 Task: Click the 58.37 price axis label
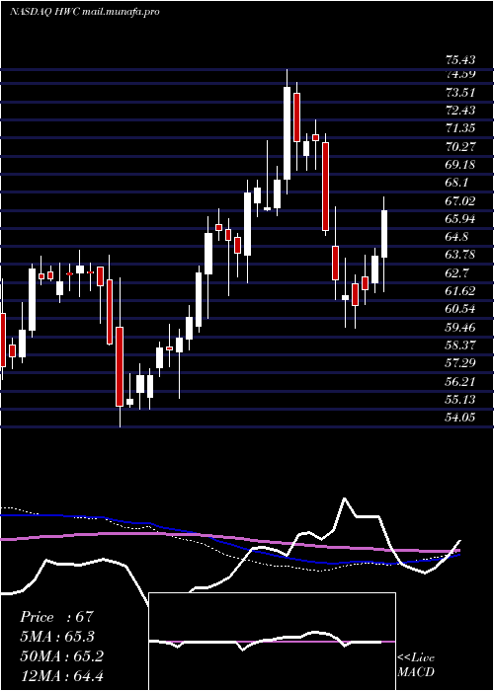coord(459,345)
